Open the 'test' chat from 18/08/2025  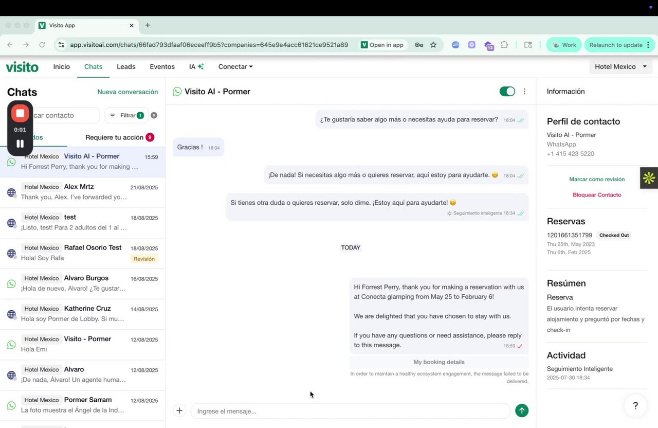pos(82,222)
